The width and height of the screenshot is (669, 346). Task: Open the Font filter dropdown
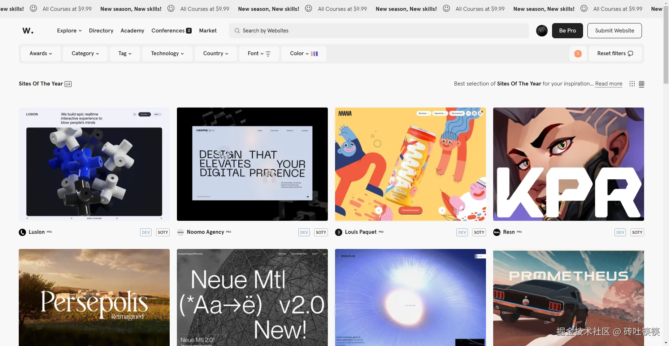[x=259, y=53]
